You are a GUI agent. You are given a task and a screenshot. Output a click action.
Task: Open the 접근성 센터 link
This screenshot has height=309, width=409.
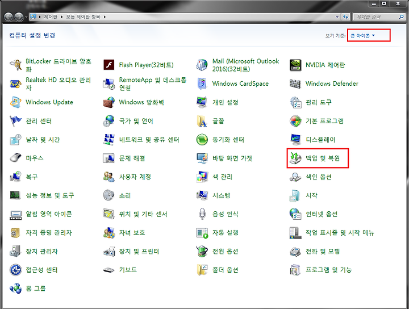click(x=41, y=270)
